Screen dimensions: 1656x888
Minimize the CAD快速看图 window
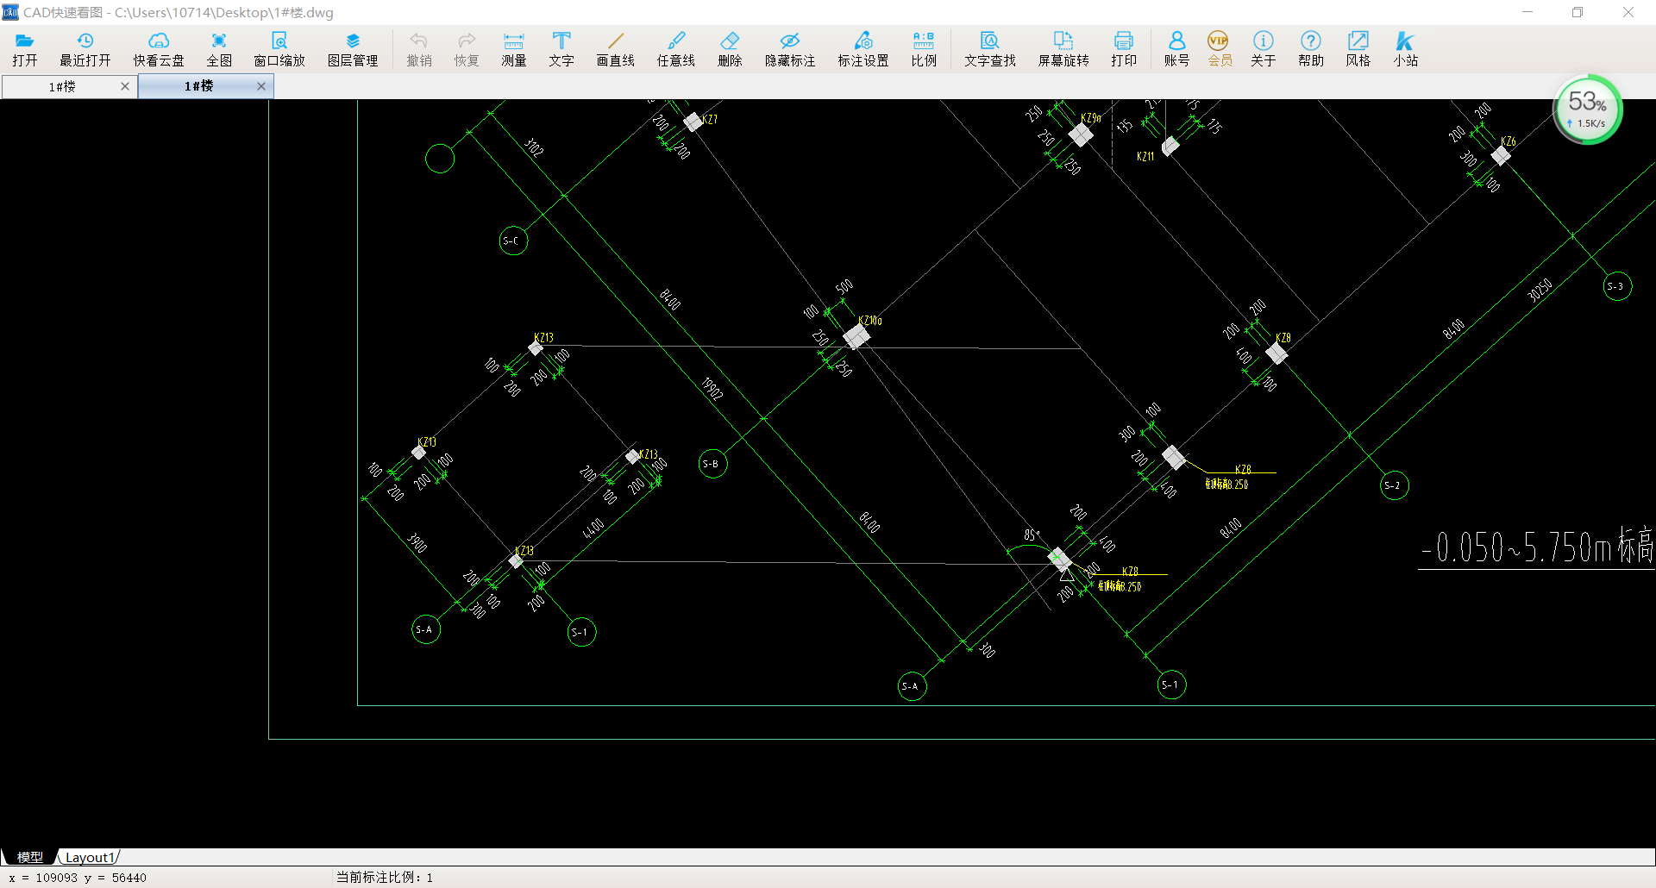(1527, 12)
